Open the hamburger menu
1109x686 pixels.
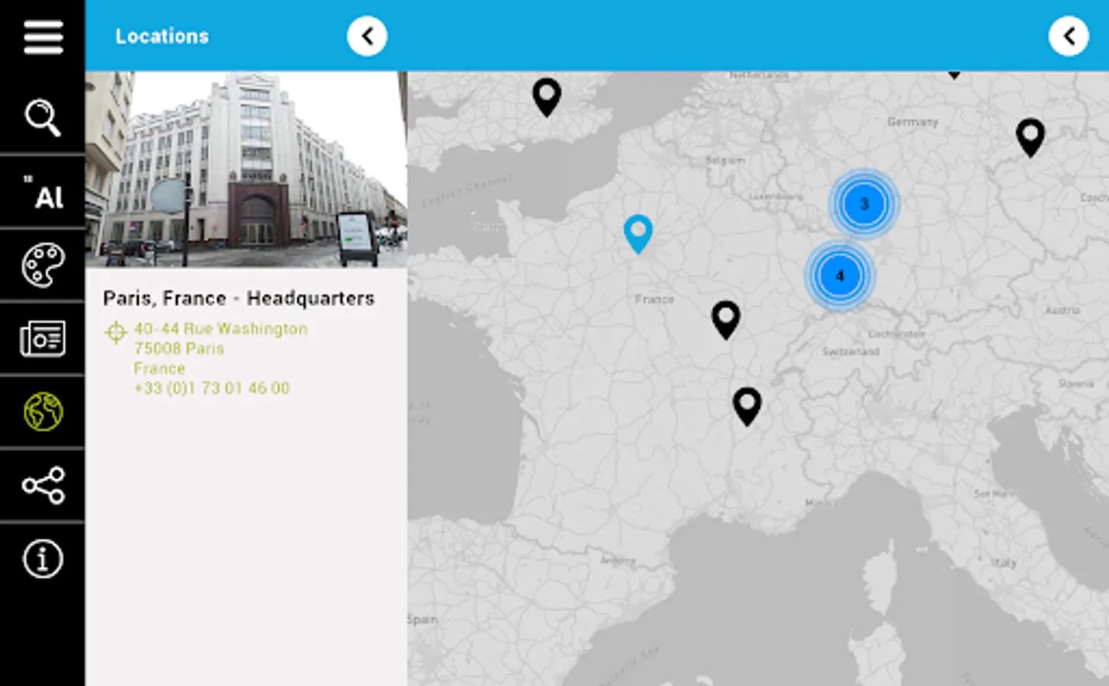pos(43,37)
